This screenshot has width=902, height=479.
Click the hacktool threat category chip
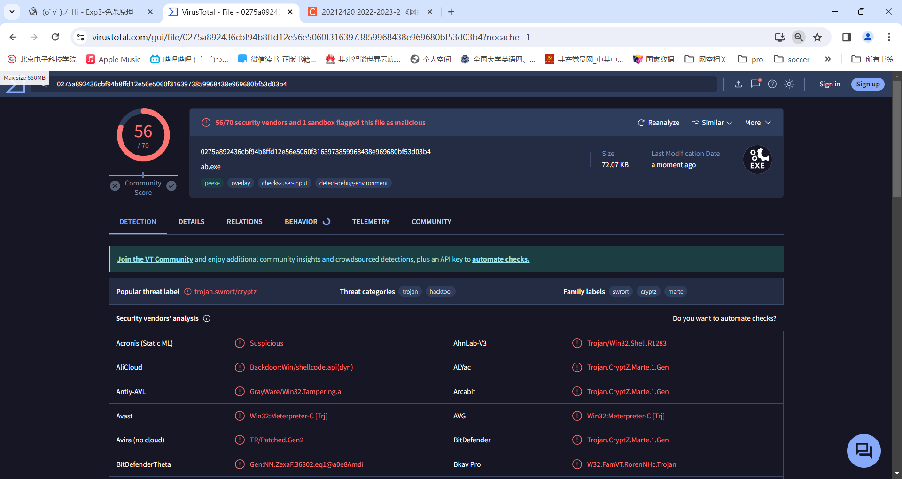pos(441,292)
